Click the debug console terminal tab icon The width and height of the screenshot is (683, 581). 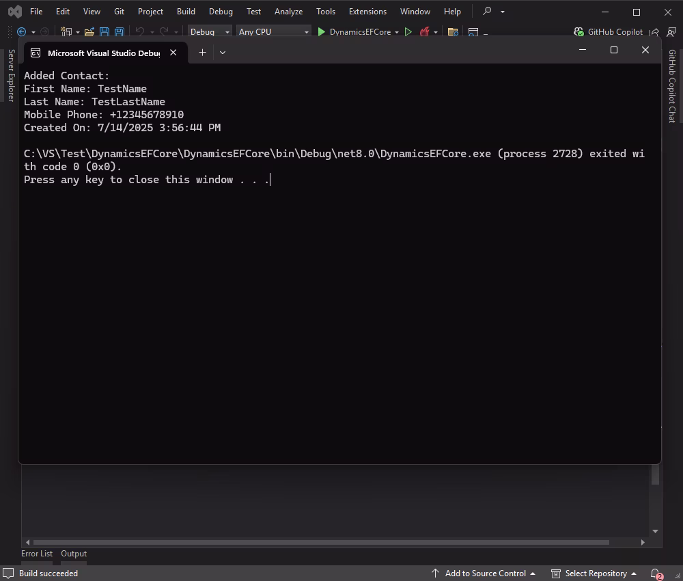click(36, 53)
